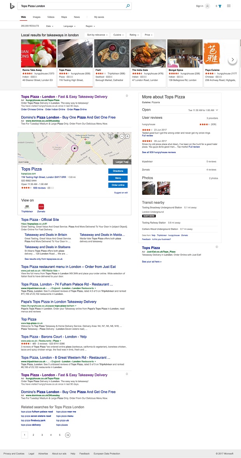Click ad info icon beside bottom hungryhouse ad

pos(126,374)
